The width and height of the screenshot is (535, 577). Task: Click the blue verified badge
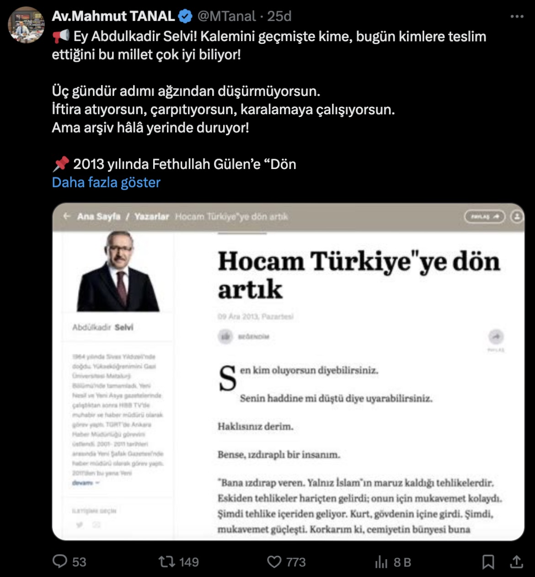185,16
